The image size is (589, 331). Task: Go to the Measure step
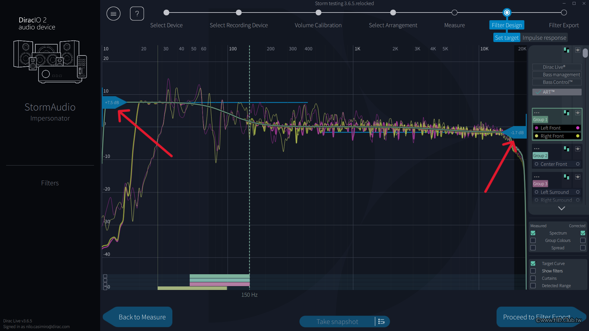455,13
